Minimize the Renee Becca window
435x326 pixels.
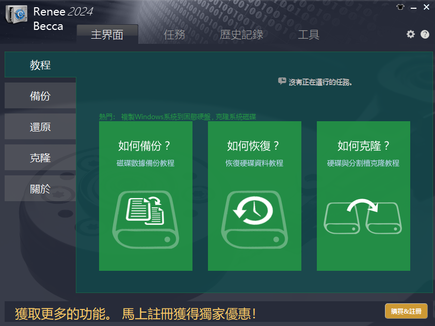[414, 8]
